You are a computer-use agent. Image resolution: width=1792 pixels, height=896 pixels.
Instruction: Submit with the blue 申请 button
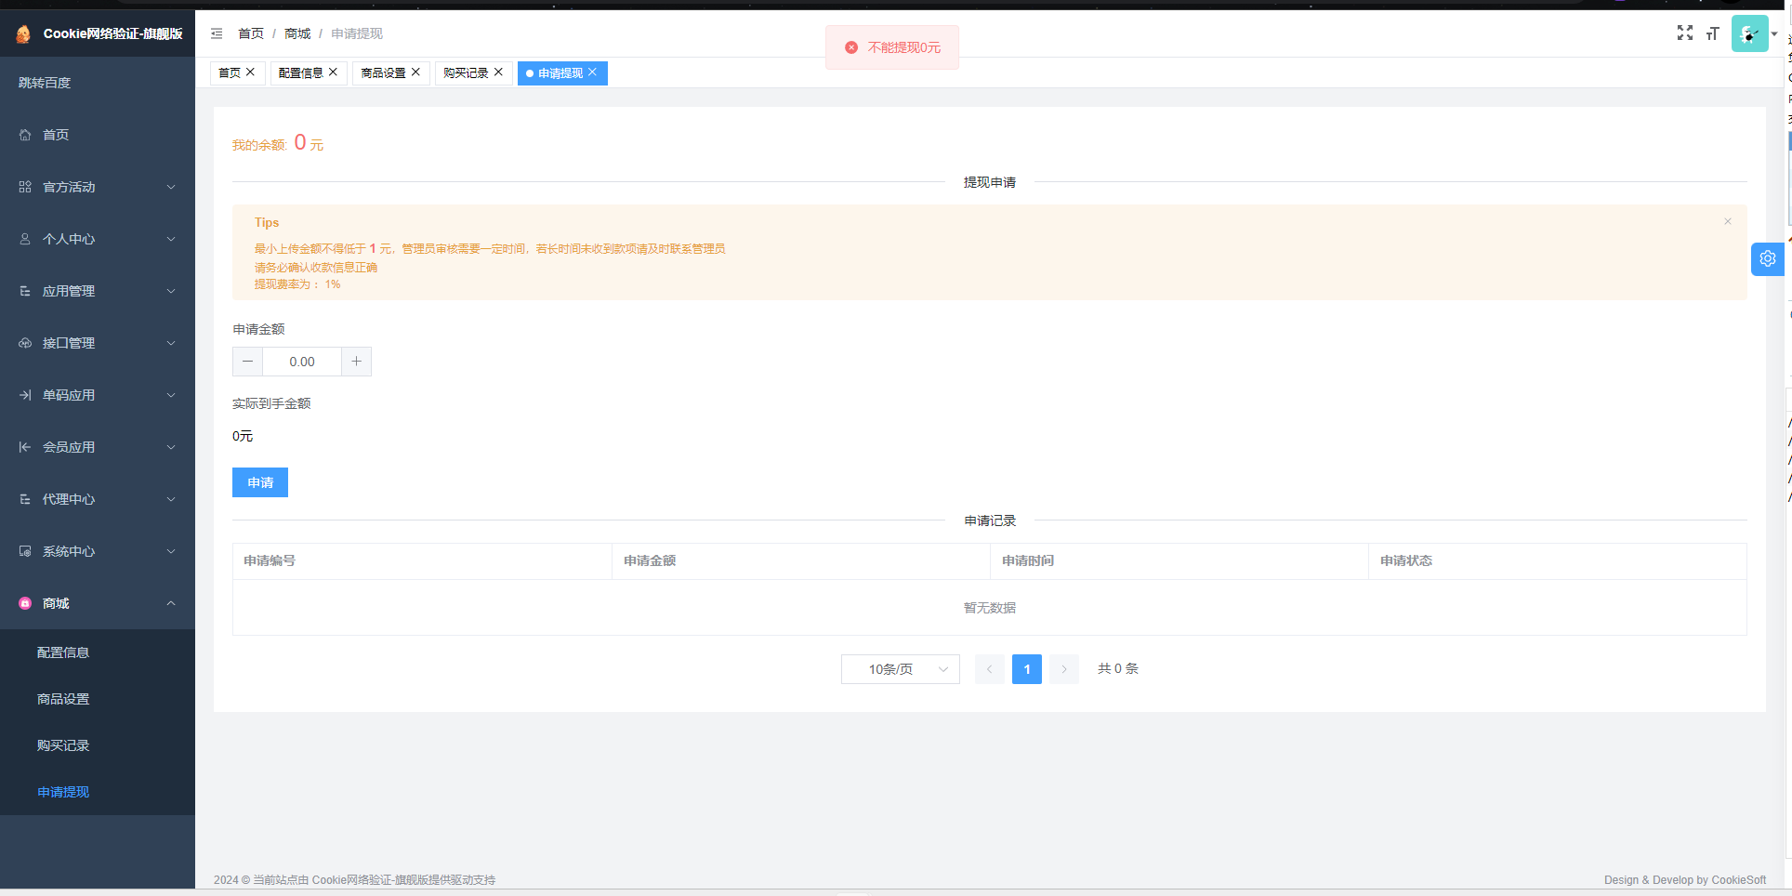point(260,482)
